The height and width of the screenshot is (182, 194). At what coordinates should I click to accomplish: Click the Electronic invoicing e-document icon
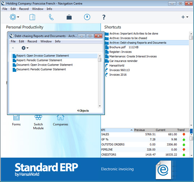pos(164,170)
